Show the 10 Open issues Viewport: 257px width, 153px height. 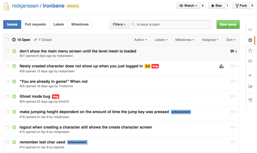coord(21,40)
